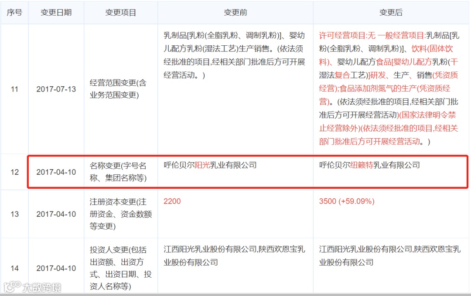Click the 序号 column header
The height and width of the screenshot is (296, 471).
(x=14, y=13)
